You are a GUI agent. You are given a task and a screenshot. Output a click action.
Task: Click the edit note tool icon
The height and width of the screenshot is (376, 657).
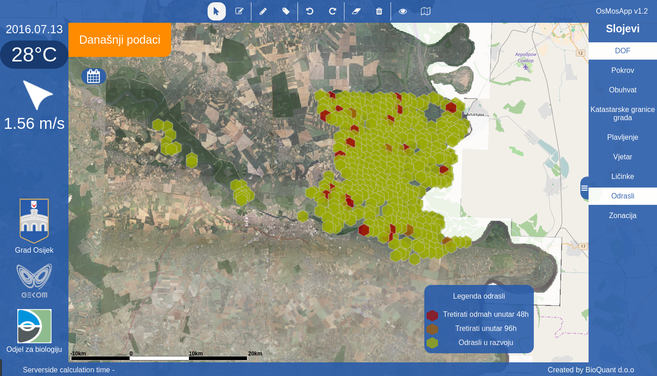[x=239, y=11]
